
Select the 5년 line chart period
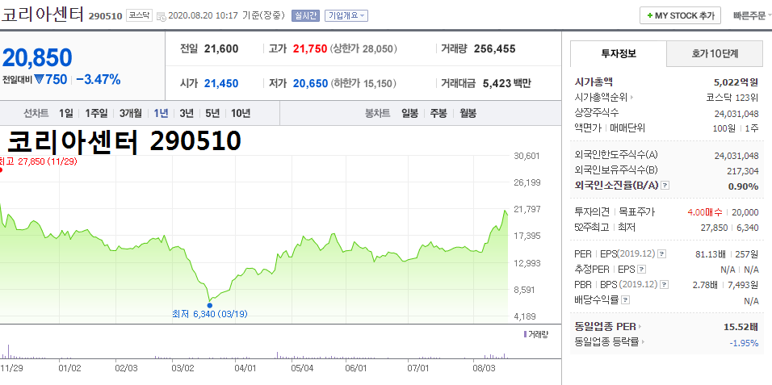coord(212,113)
